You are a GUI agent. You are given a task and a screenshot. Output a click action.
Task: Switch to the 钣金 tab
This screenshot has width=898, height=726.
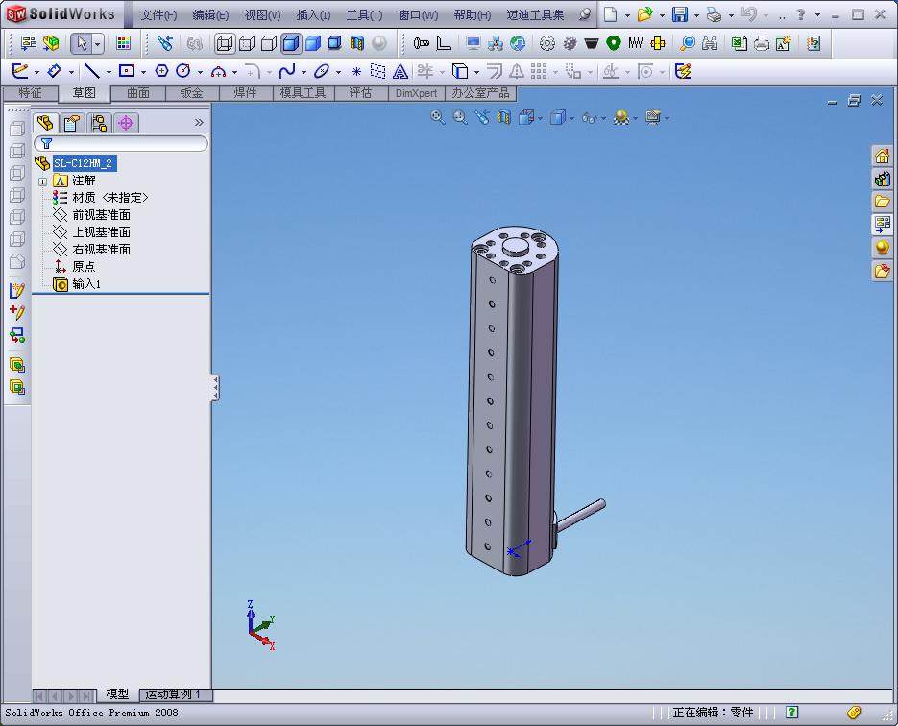192,93
